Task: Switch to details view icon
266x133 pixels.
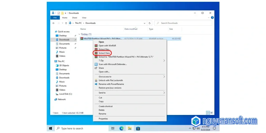Action: (x=208, y=113)
